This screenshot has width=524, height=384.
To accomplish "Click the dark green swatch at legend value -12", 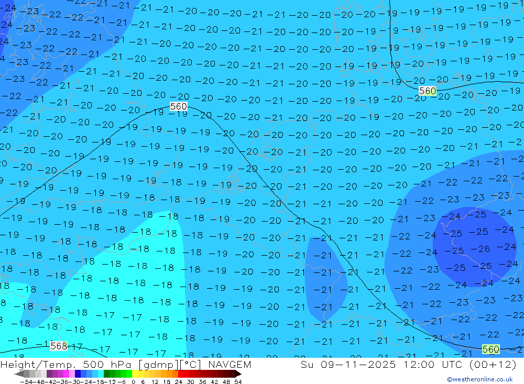I will [106, 374].
